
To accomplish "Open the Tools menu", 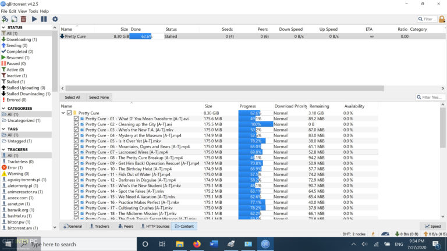I will [33, 11].
